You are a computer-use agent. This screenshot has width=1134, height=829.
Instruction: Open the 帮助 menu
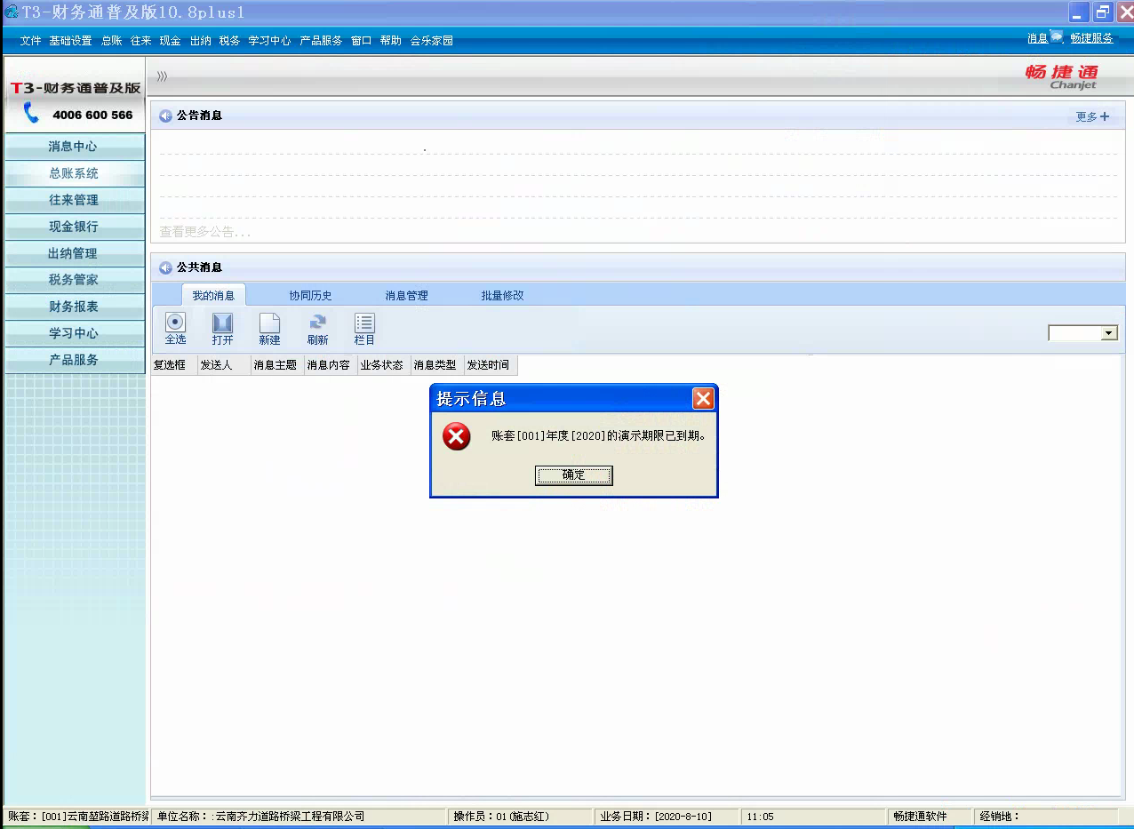(391, 41)
